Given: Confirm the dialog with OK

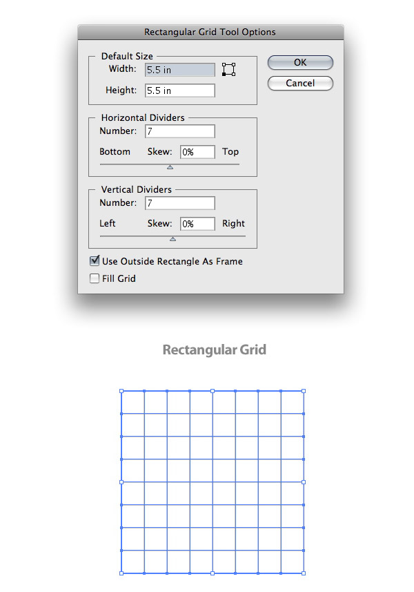Looking at the screenshot, I should click(x=300, y=62).
